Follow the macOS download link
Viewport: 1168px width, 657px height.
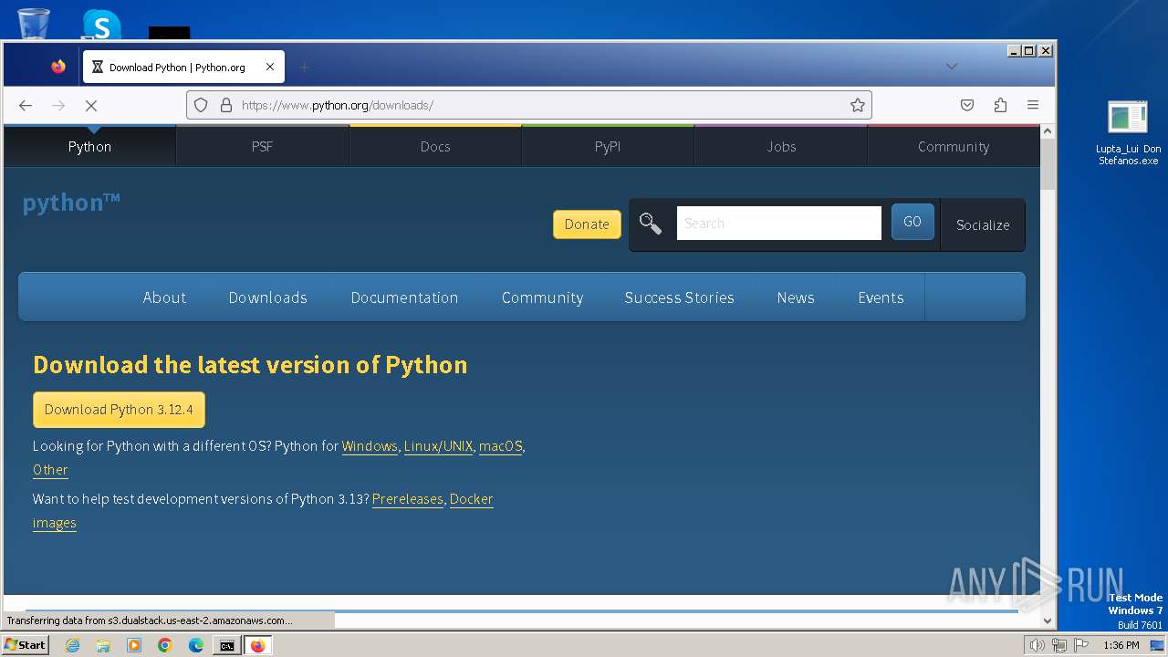coord(500,446)
